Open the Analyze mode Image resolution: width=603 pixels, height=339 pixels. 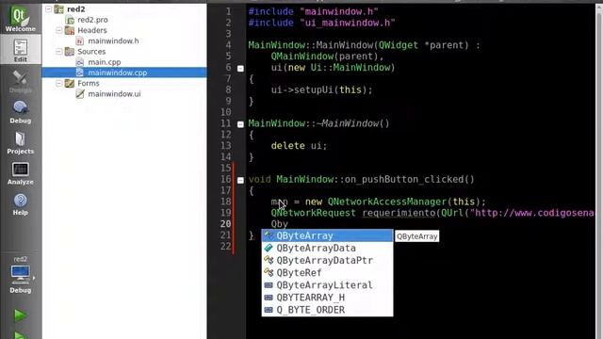pyautogui.click(x=20, y=173)
